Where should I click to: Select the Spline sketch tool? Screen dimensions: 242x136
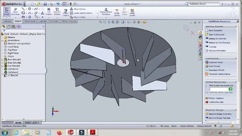tap(36, 9)
